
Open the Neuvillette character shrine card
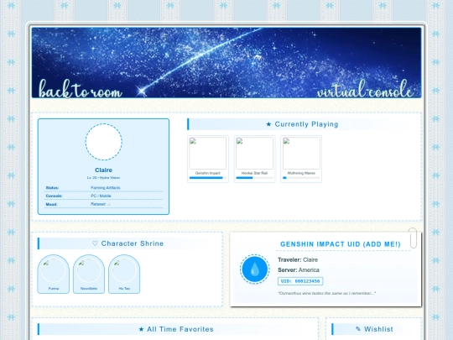pyautogui.click(x=89, y=274)
